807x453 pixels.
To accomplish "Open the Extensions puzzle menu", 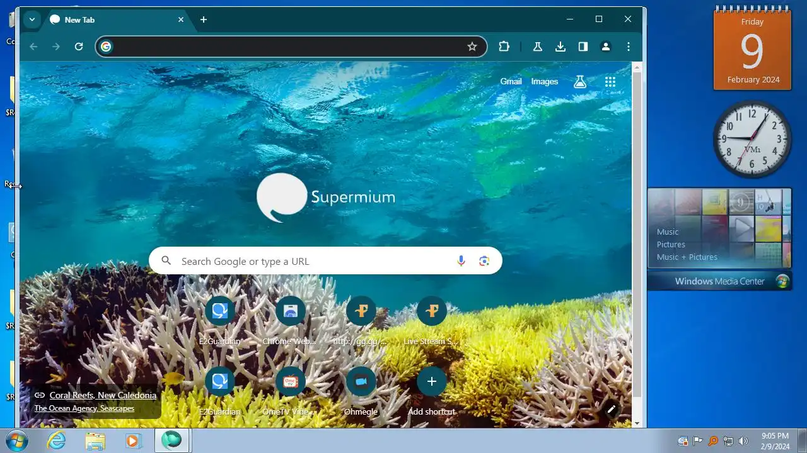I will [504, 47].
